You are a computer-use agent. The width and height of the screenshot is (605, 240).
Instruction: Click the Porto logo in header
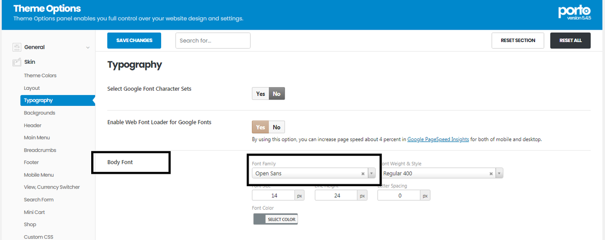[x=574, y=12]
